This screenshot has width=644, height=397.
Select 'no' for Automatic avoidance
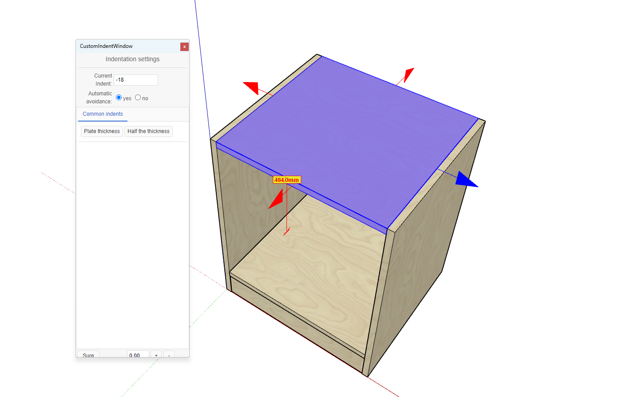[x=138, y=98]
